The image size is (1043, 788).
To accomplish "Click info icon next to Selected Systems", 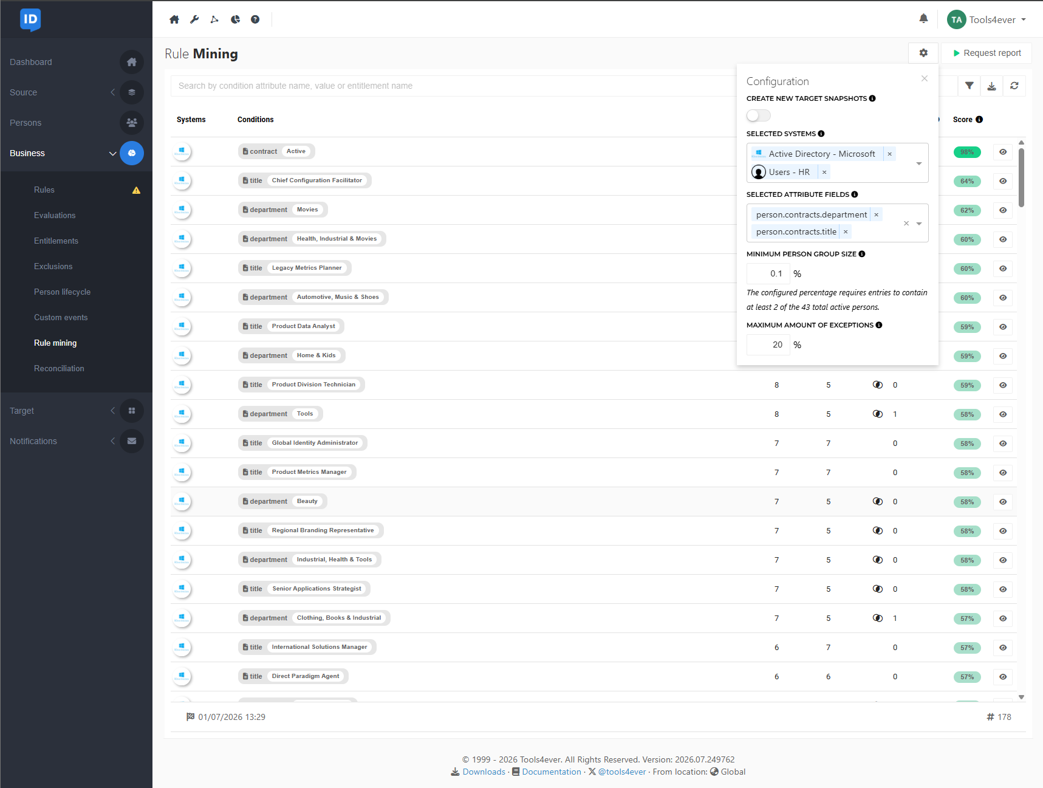I will 821,134.
